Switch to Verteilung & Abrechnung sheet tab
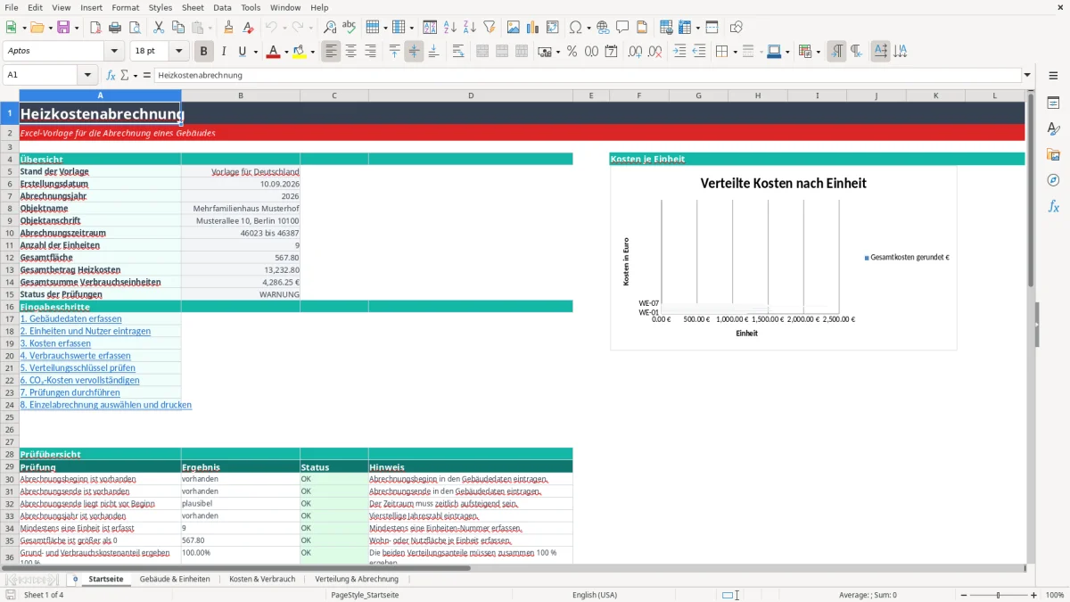 tap(357, 579)
